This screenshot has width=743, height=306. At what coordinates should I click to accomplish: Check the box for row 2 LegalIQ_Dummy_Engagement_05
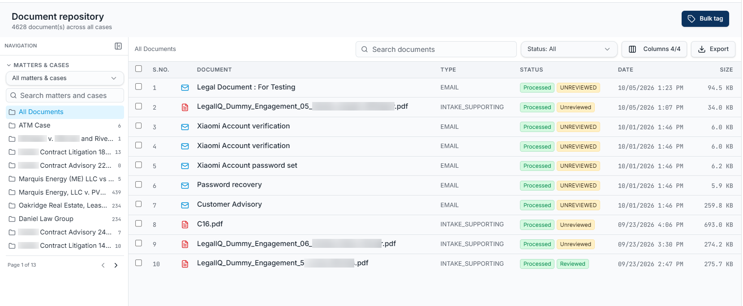pos(139,106)
